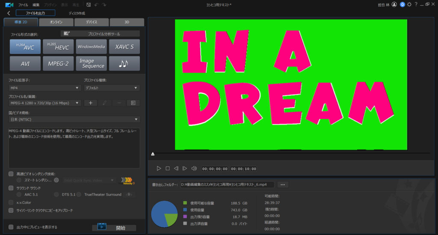This screenshot has height=235, width=438.
Task: Open the blue notification bell icon
Action: [x=402, y=4]
